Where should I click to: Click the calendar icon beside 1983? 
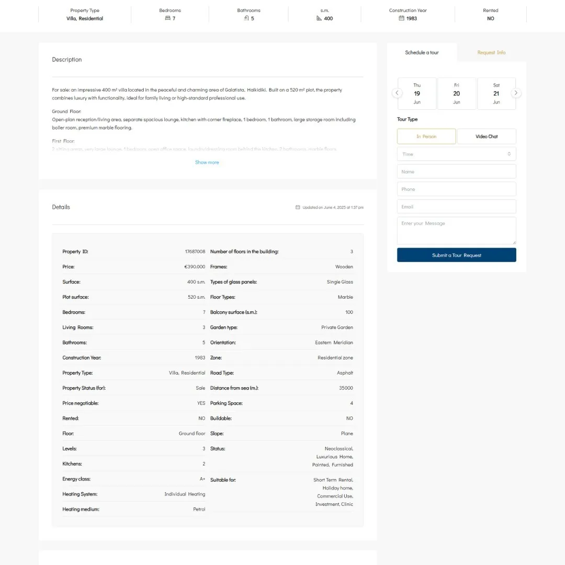[x=401, y=18]
